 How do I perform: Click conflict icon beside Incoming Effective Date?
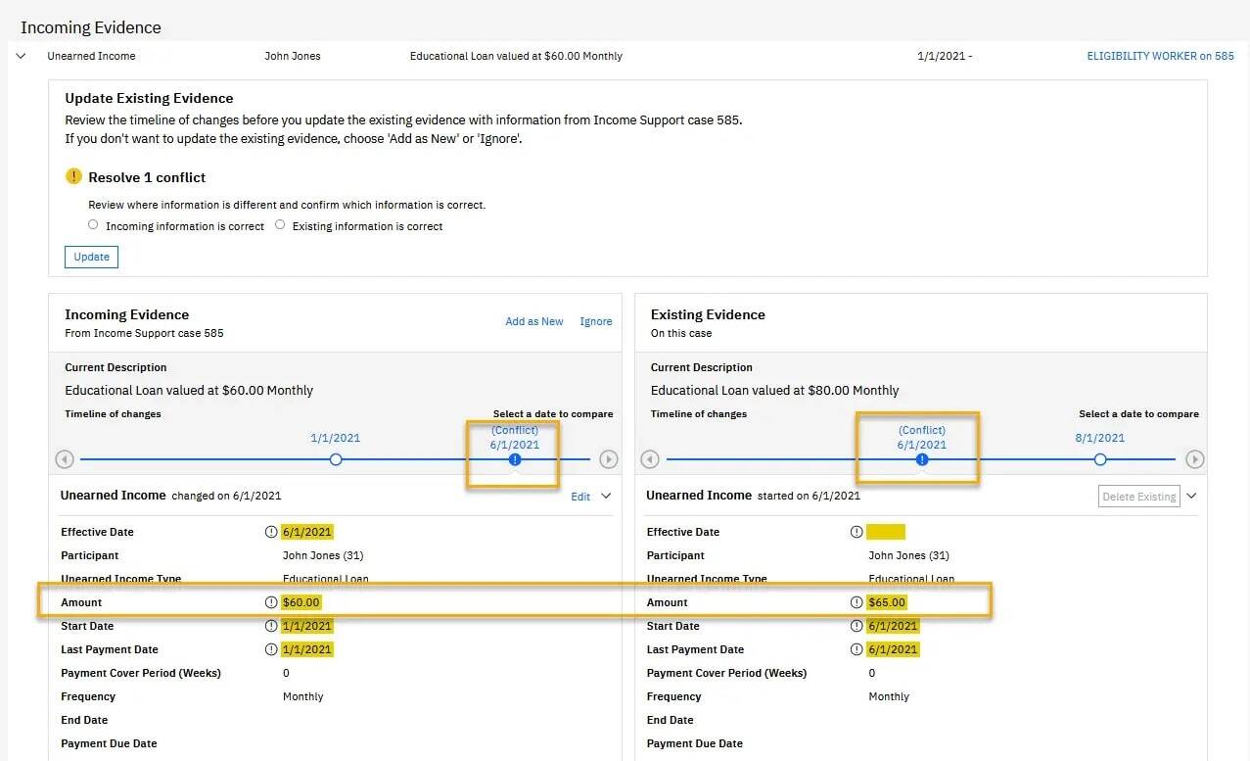coord(271,532)
